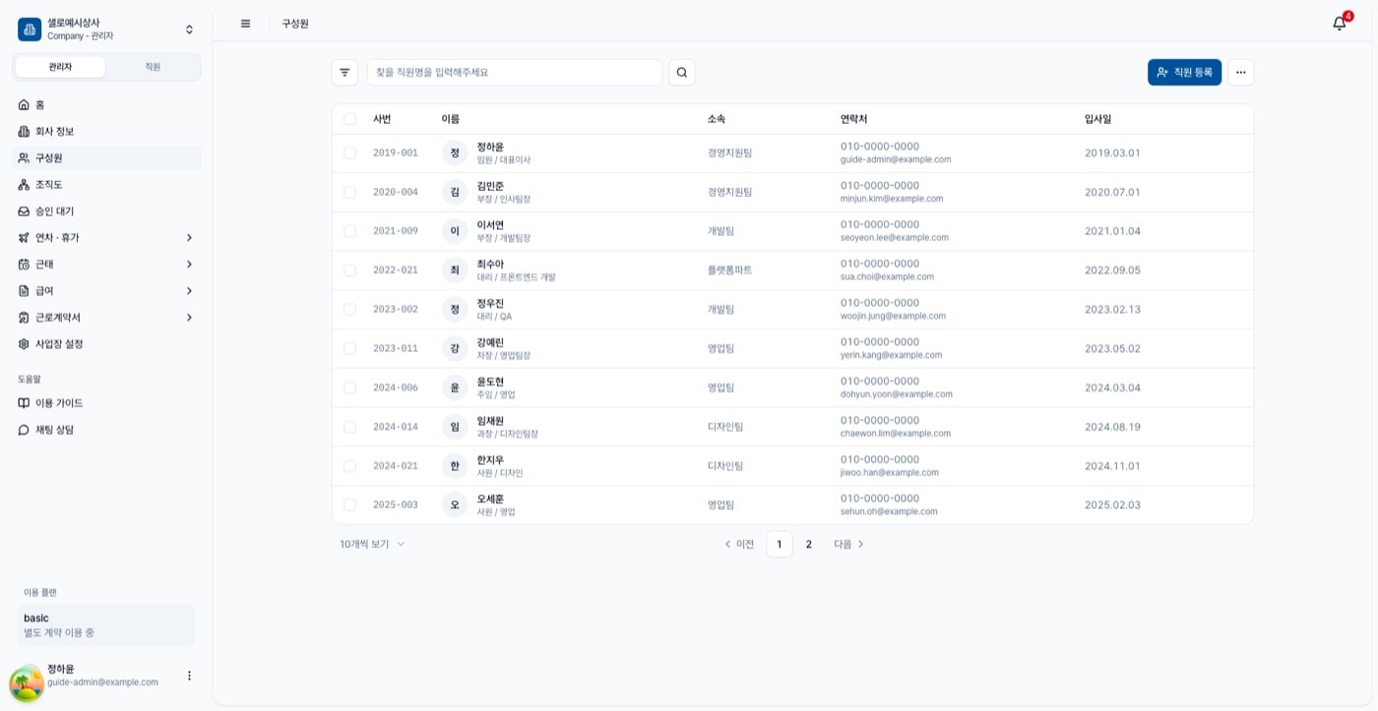
Task: Click the 다음 pagination button
Action: pyautogui.click(x=848, y=544)
